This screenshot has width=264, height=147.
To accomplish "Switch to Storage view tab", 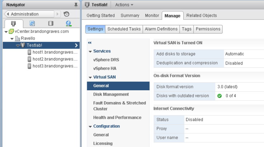I will (51, 24).
